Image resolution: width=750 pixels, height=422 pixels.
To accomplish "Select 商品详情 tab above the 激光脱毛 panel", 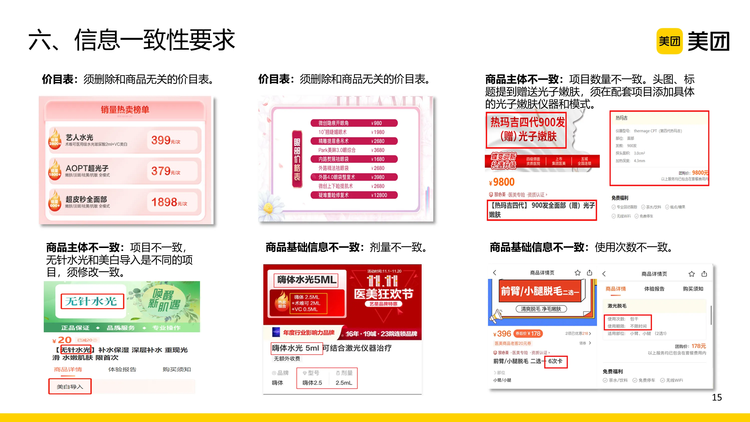I will point(616,289).
